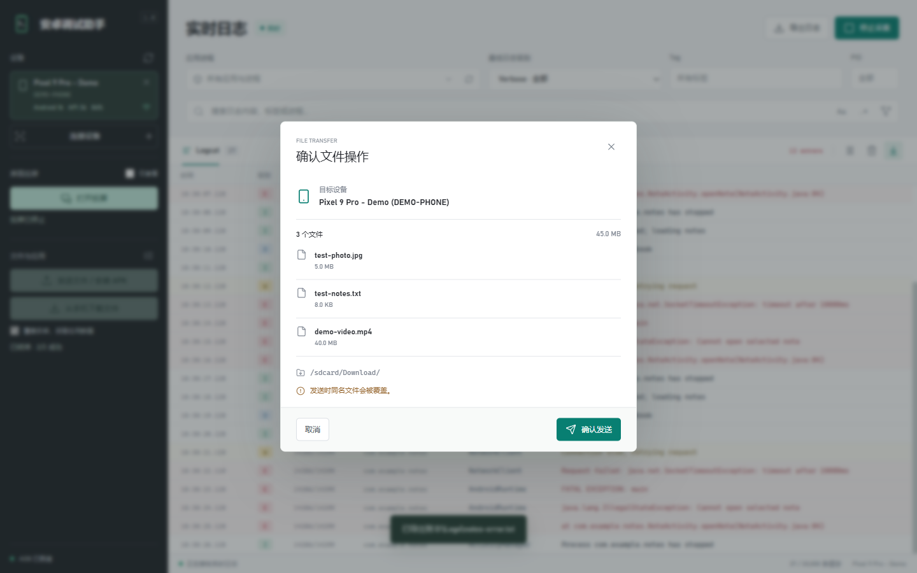Click the FILE TRANSFER header label

click(316, 141)
